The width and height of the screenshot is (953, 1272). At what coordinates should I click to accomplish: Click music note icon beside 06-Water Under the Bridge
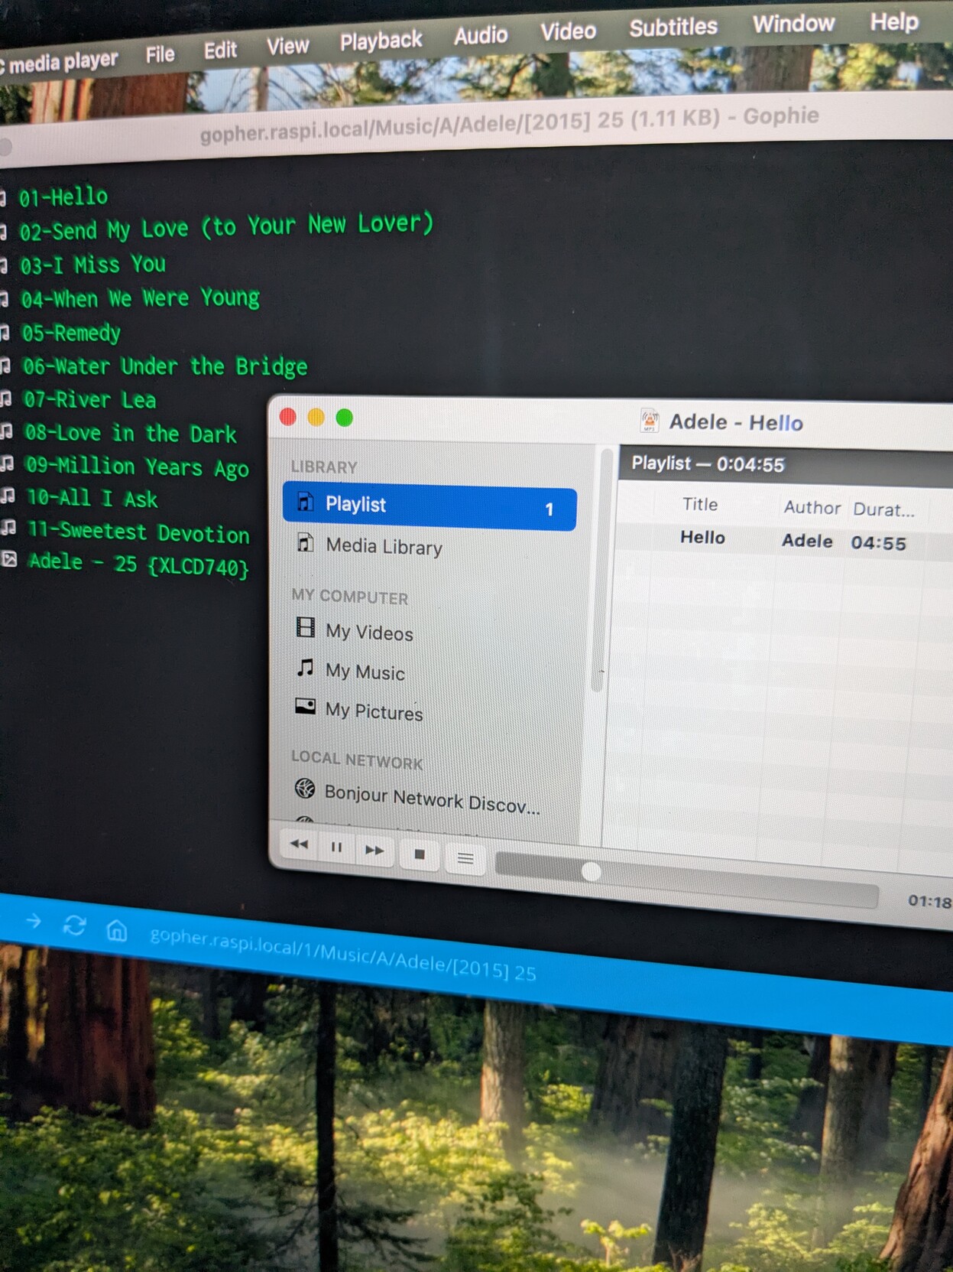(5, 366)
